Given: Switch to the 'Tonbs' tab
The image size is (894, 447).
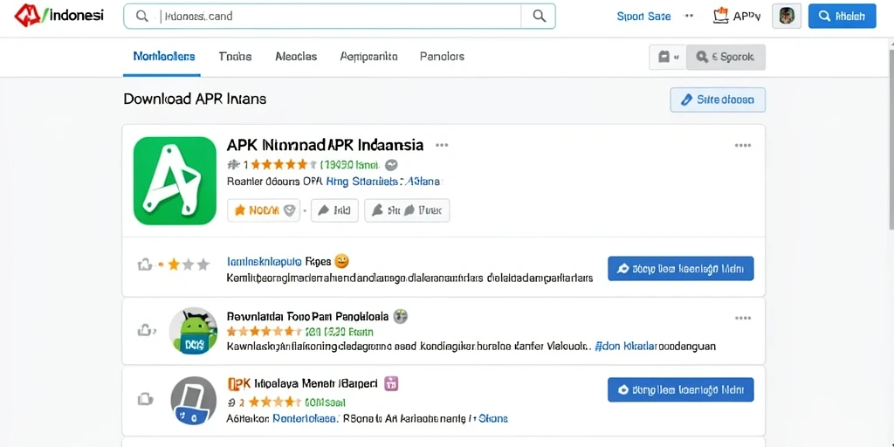Looking at the screenshot, I should pyautogui.click(x=235, y=57).
